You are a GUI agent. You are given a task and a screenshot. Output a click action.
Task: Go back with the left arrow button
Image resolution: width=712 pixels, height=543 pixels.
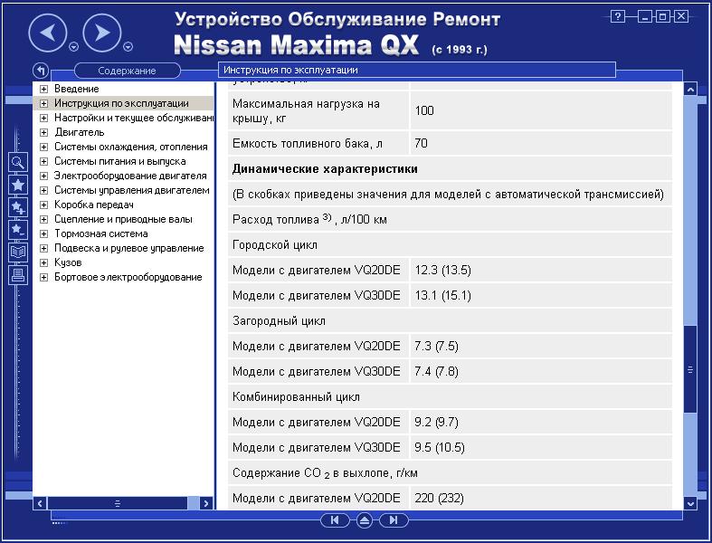coord(48,33)
